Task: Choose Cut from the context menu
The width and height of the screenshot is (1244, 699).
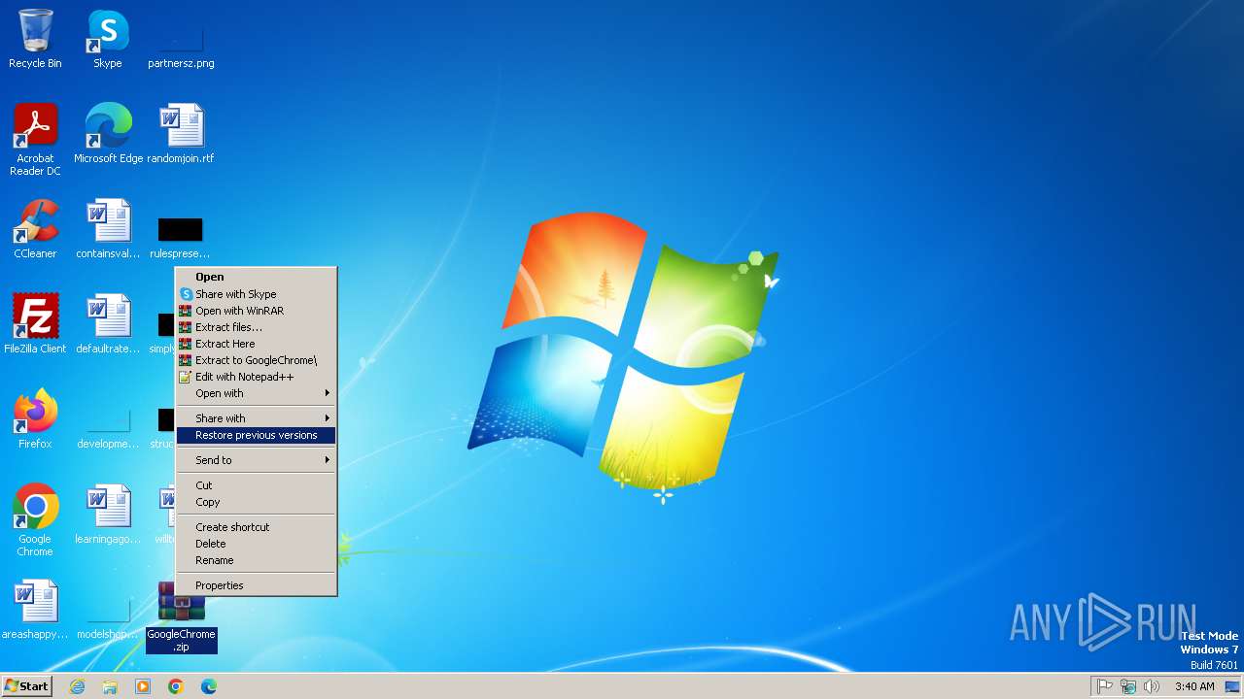Action: (x=256, y=485)
